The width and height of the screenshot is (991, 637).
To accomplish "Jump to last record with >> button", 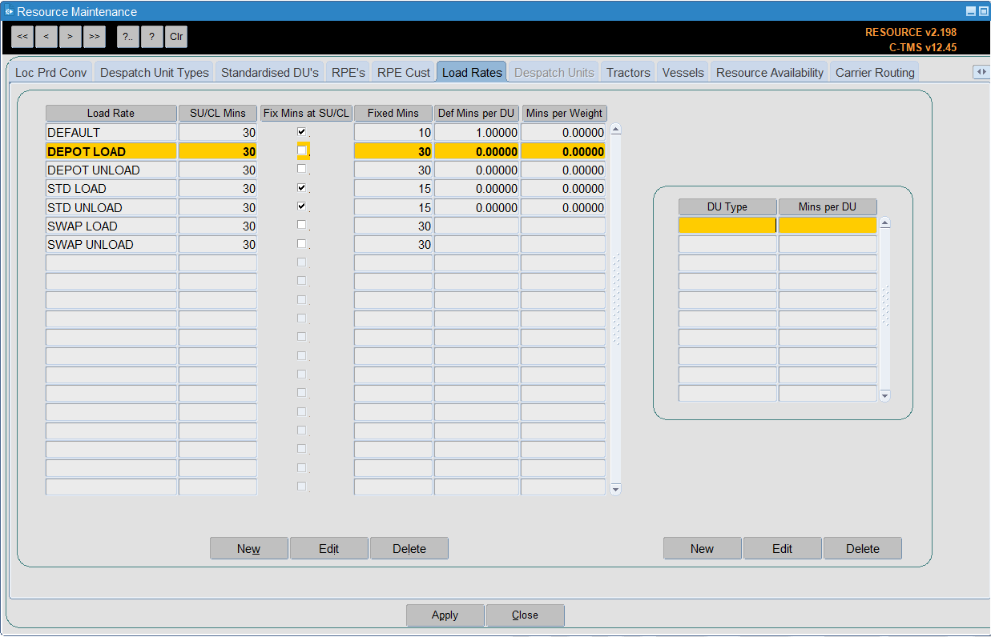I will (95, 36).
